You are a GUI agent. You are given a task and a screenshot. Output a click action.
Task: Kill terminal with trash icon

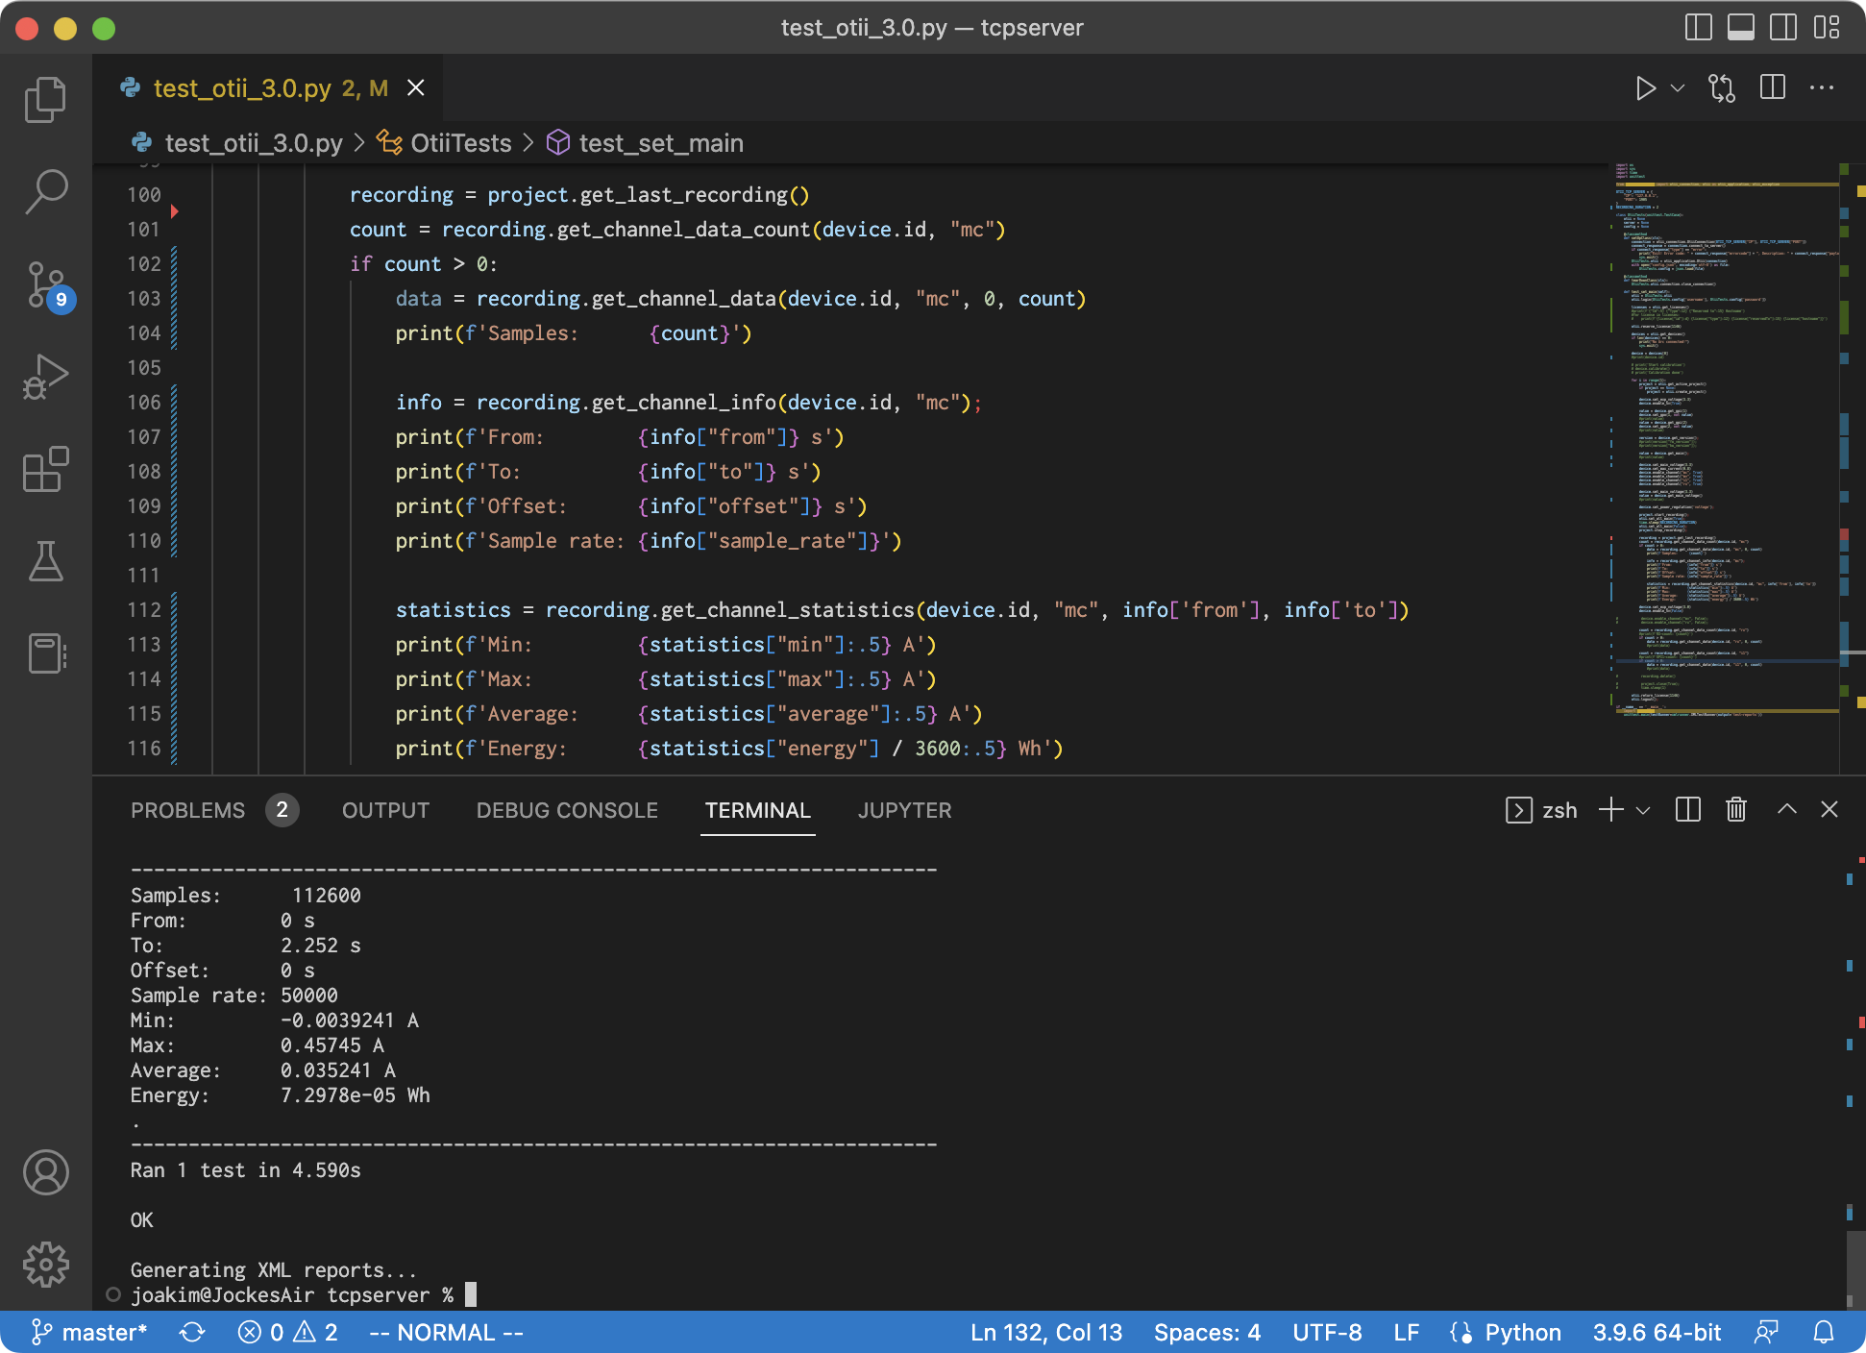coord(1735,810)
